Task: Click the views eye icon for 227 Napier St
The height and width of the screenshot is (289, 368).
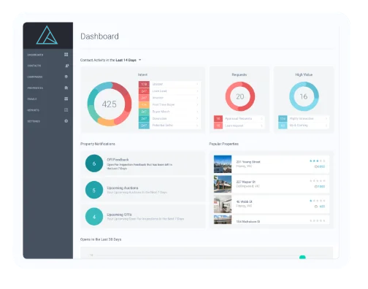Action: (316, 187)
